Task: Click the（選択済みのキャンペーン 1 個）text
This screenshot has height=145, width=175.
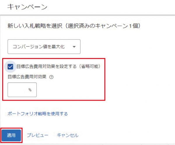Action: click(102, 26)
